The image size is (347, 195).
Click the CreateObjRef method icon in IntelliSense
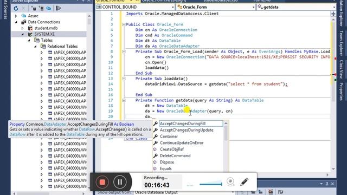click(155, 149)
